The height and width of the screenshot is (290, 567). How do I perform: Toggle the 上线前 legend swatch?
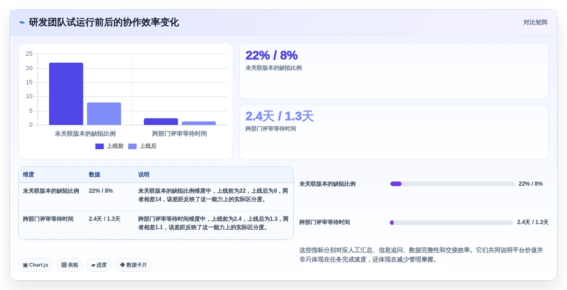[x=99, y=146]
